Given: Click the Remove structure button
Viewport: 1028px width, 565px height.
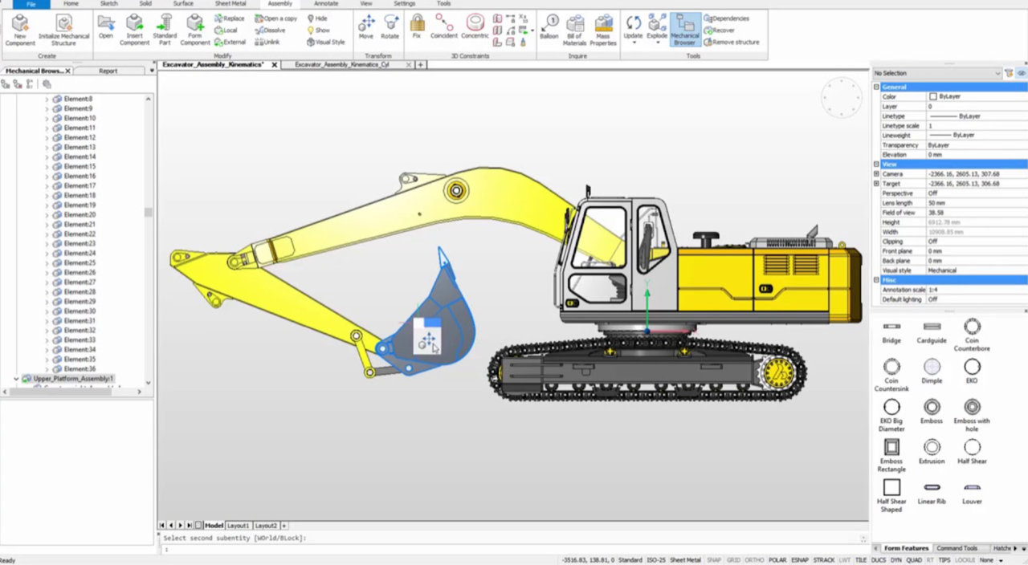Looking at the screenshot, I should pos(731,42).
